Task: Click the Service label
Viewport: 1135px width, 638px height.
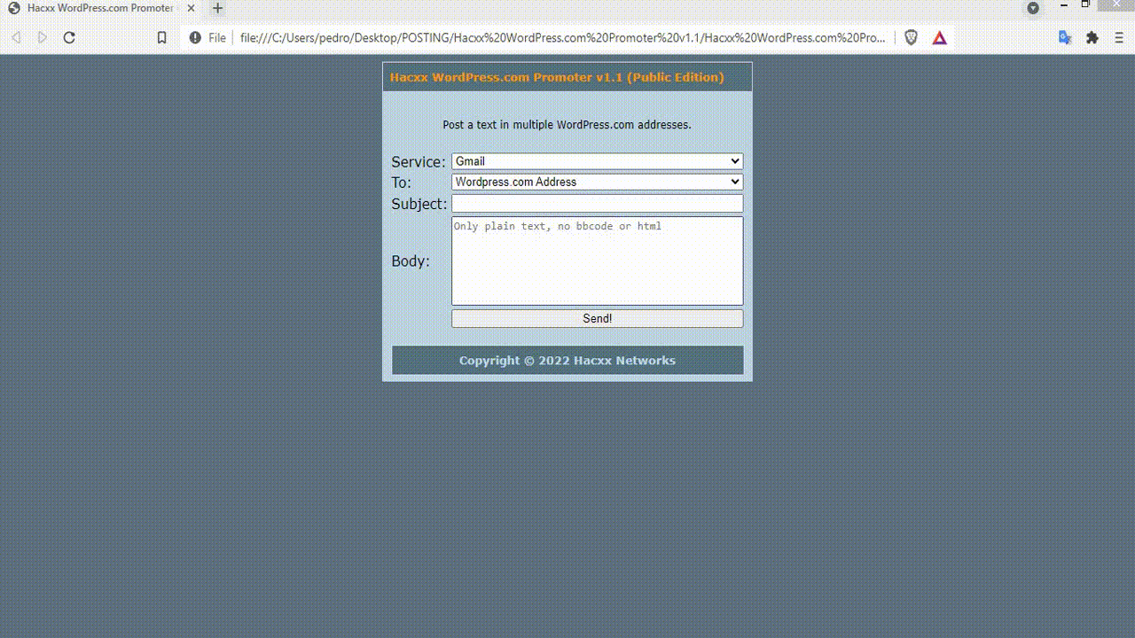Action: coord(419,162)
